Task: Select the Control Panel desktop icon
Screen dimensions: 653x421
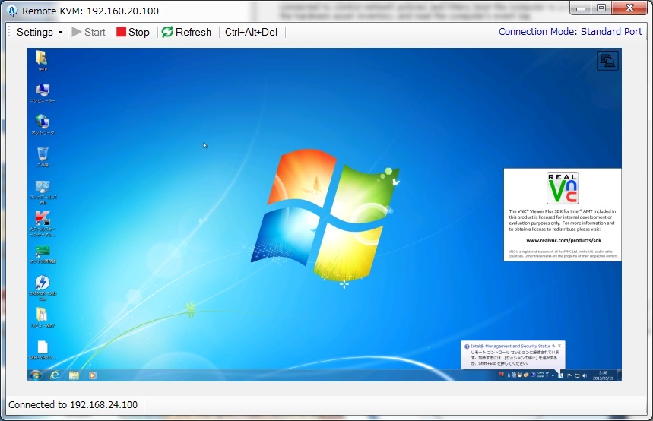Action: 43,192
